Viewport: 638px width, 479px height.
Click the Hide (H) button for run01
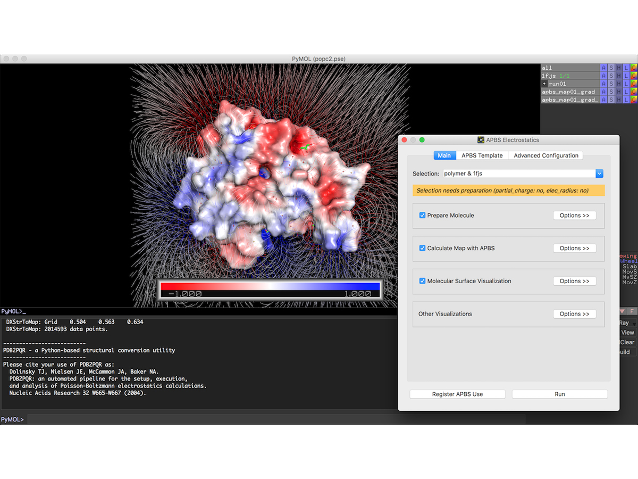(618, 84)
